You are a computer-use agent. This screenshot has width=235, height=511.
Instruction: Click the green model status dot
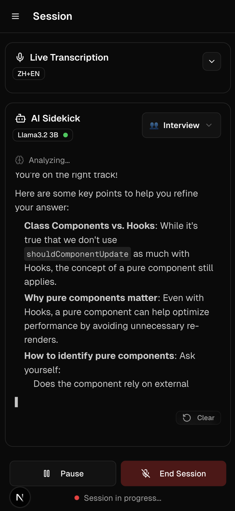click(x=65, y=135)
